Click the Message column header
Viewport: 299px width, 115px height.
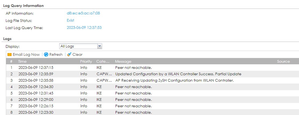[x=123, y=61]
